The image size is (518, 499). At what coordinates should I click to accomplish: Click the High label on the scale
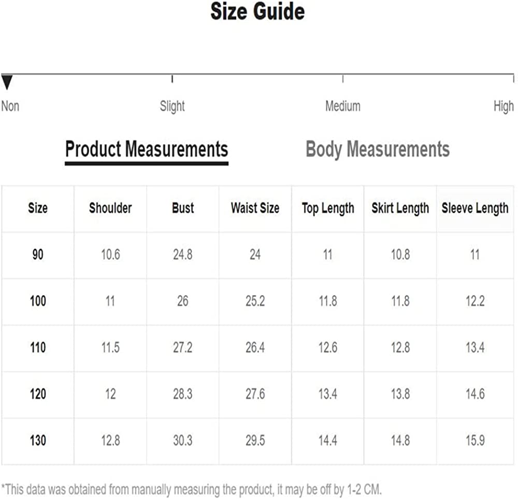click(503, 106)
